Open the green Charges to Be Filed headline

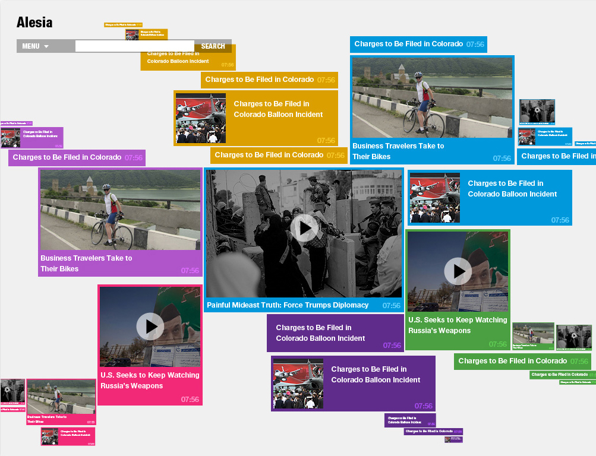click(512, 361)
